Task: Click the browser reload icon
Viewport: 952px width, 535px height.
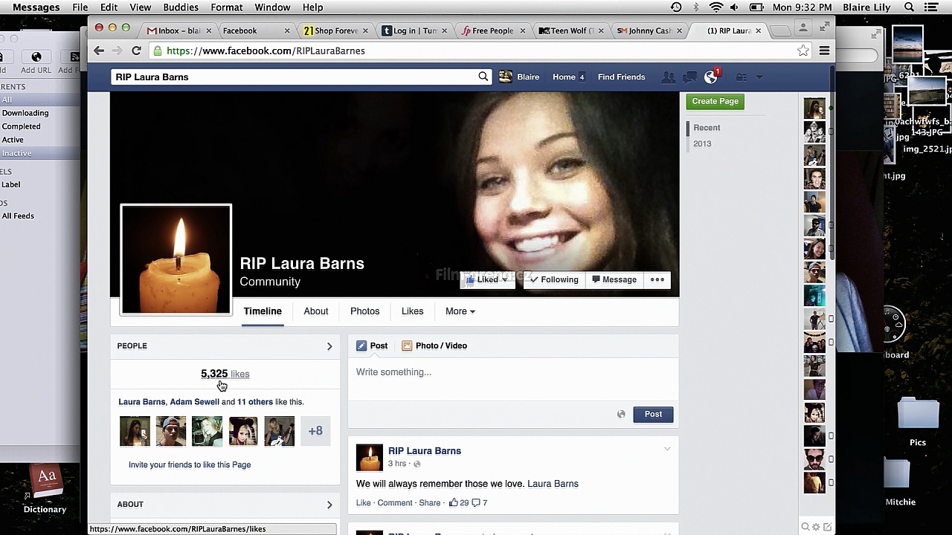Action: 136,51
